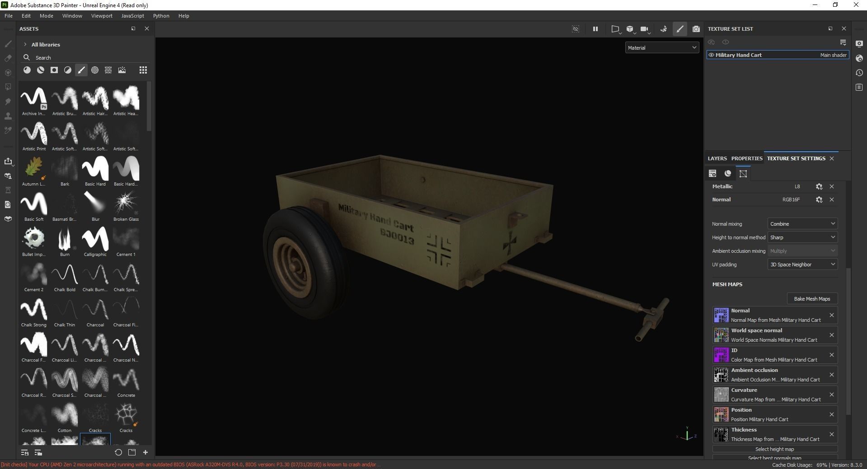The image size is (867, 469).
Task: Switch to the LAYERS tab
Action: click(717, 158)
